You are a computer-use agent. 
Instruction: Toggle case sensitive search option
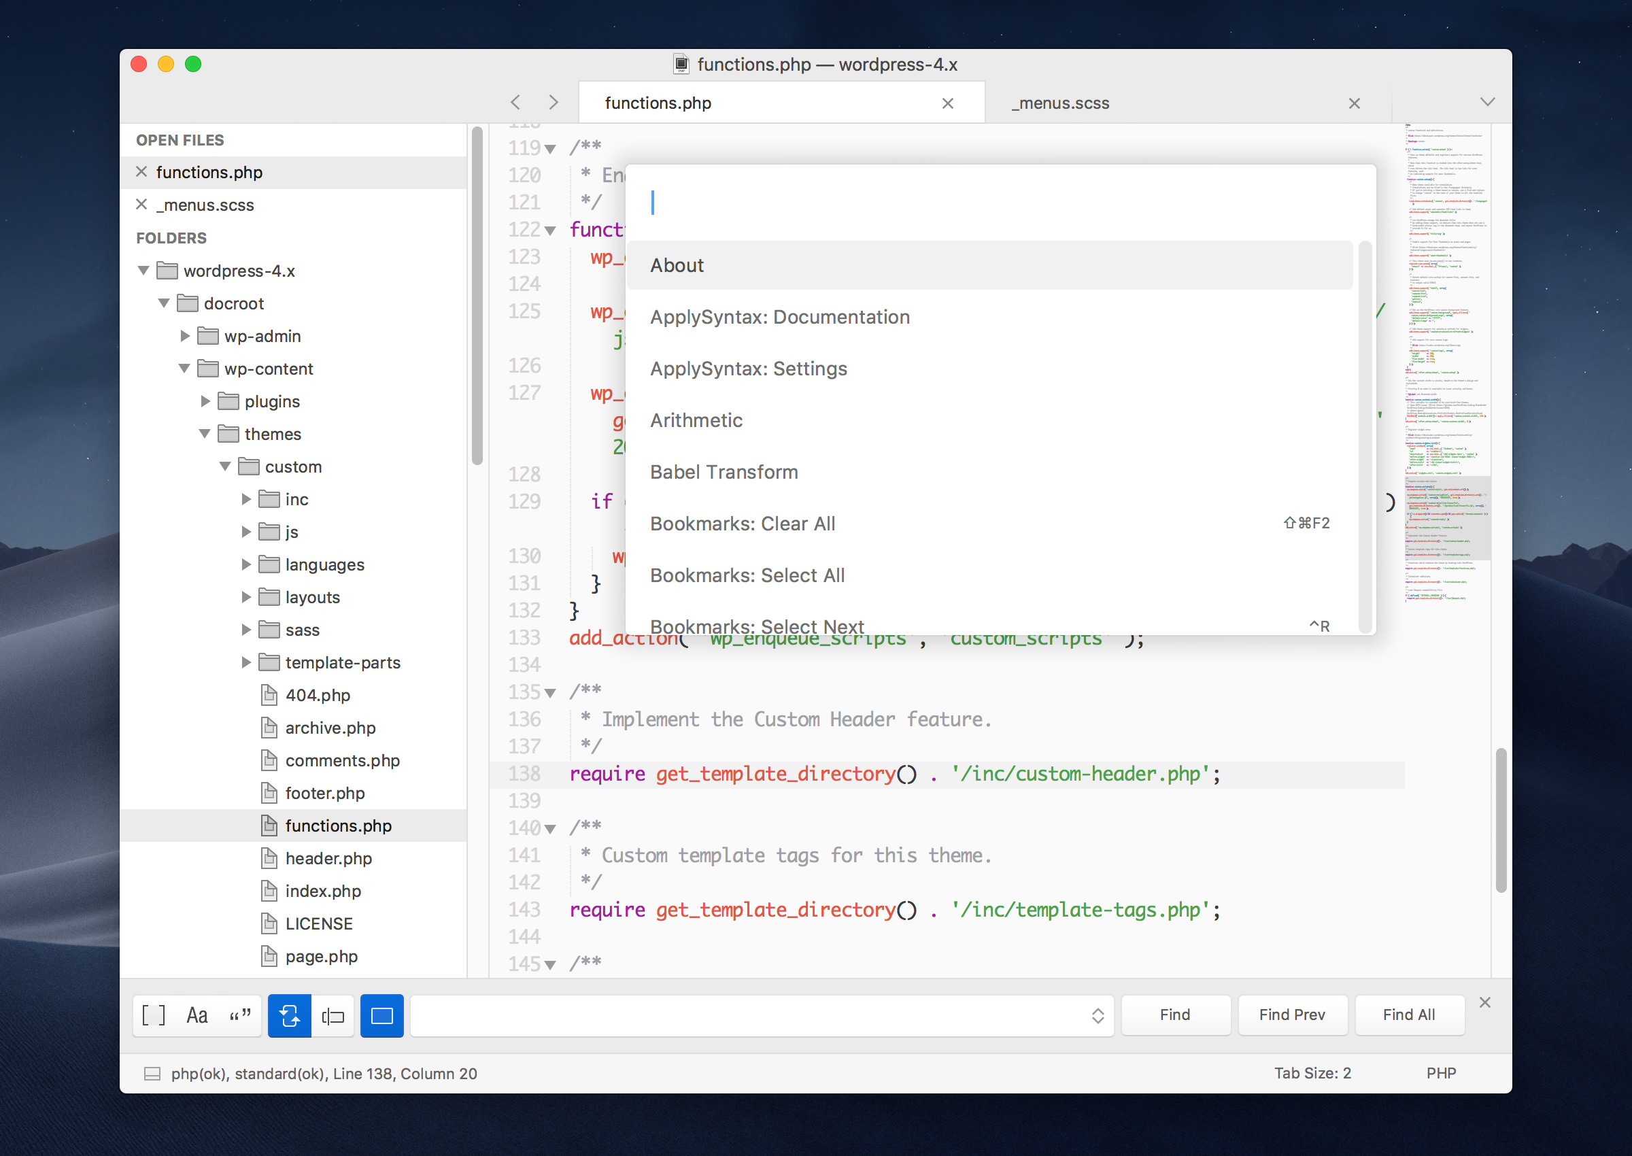tap(197, 1015)
